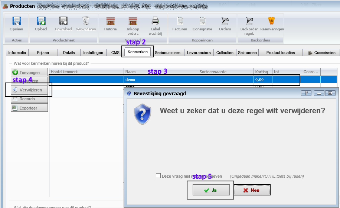
Task: Cancel deletion with the Nee button
Action: pos(252,190)
